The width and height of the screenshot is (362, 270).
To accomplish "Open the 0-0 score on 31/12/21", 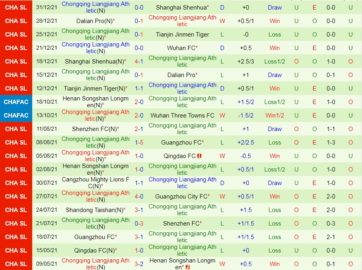I will point(139,8).
